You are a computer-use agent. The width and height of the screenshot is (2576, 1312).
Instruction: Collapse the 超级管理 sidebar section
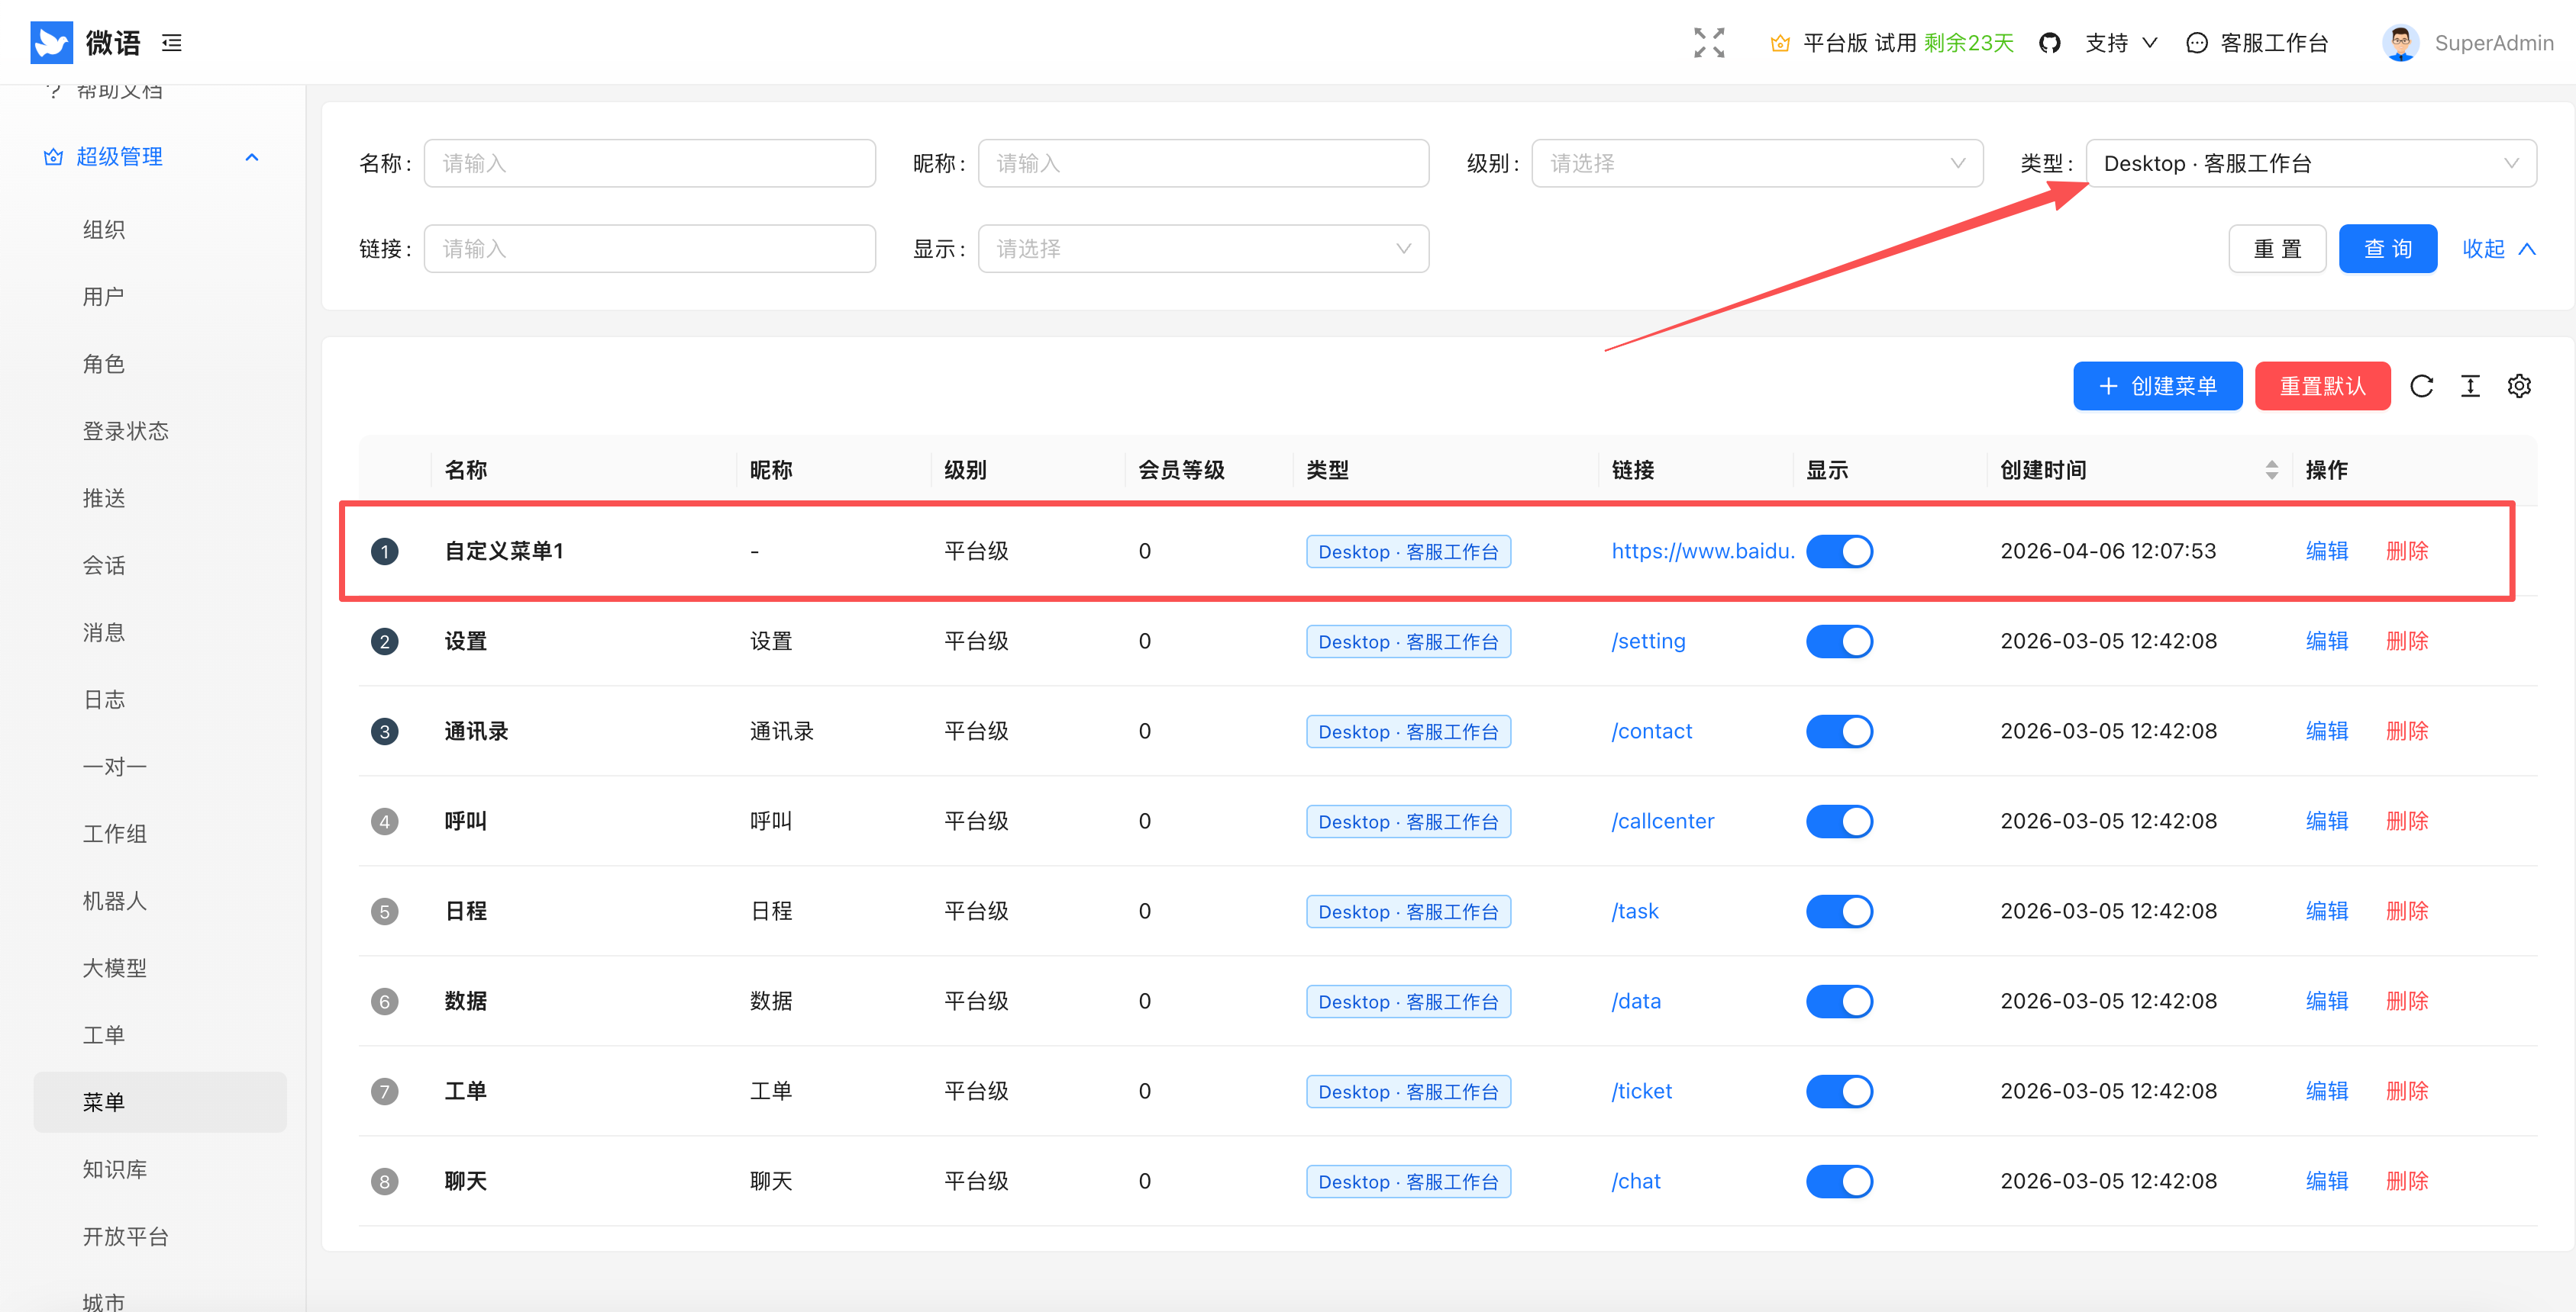252,157
